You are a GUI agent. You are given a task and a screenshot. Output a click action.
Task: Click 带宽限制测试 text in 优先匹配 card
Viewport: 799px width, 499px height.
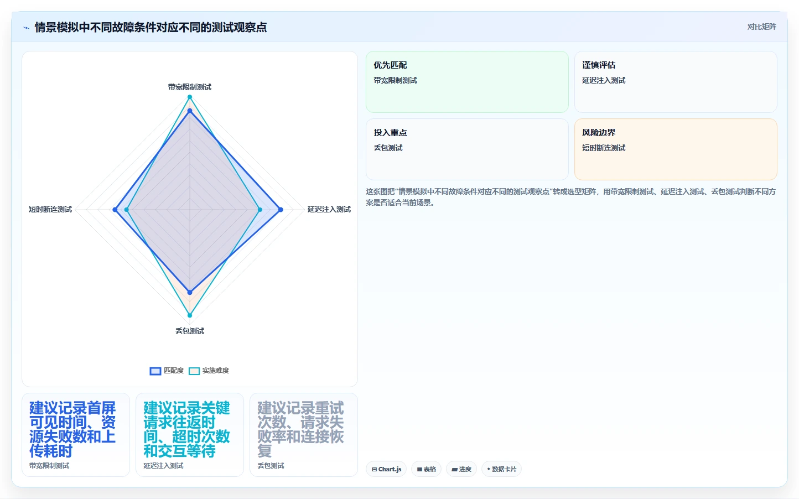point(395,80)
